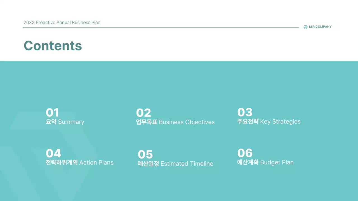Select the horizontal divider line under header

pyautogui.click(x=161, y=27)
